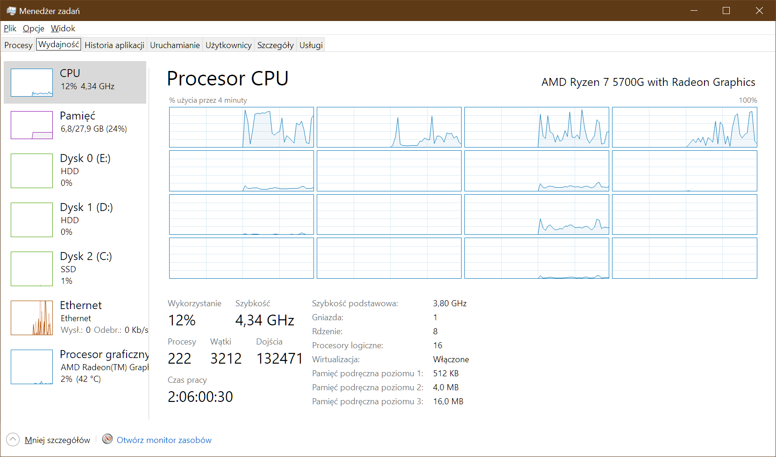Select the Ethernet network graph thumbnail
Viewport: 776px width, 457px height.
[x=32, y=318]
